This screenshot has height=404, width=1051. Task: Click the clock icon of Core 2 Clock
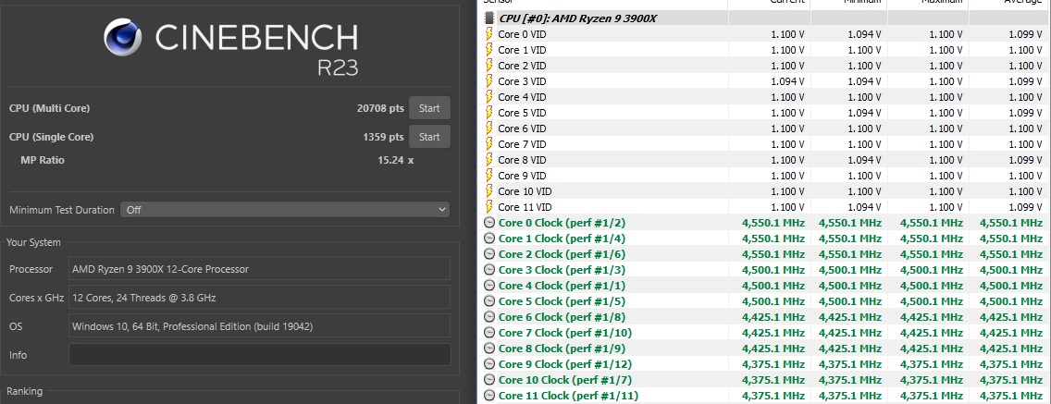pos(489,254)
